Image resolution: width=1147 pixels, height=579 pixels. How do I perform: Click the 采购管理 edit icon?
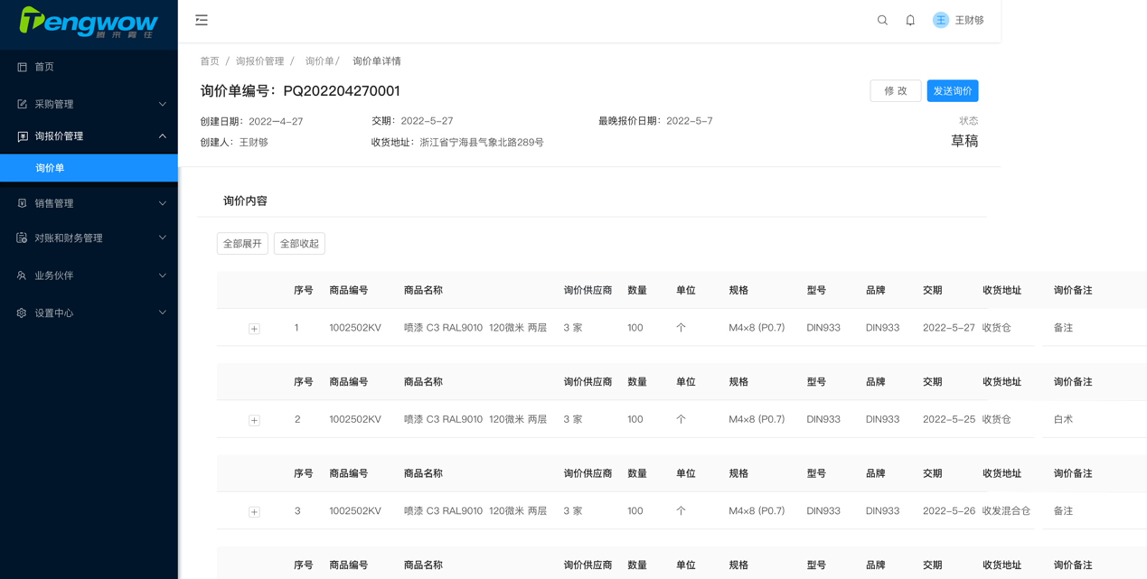(22, 104)
